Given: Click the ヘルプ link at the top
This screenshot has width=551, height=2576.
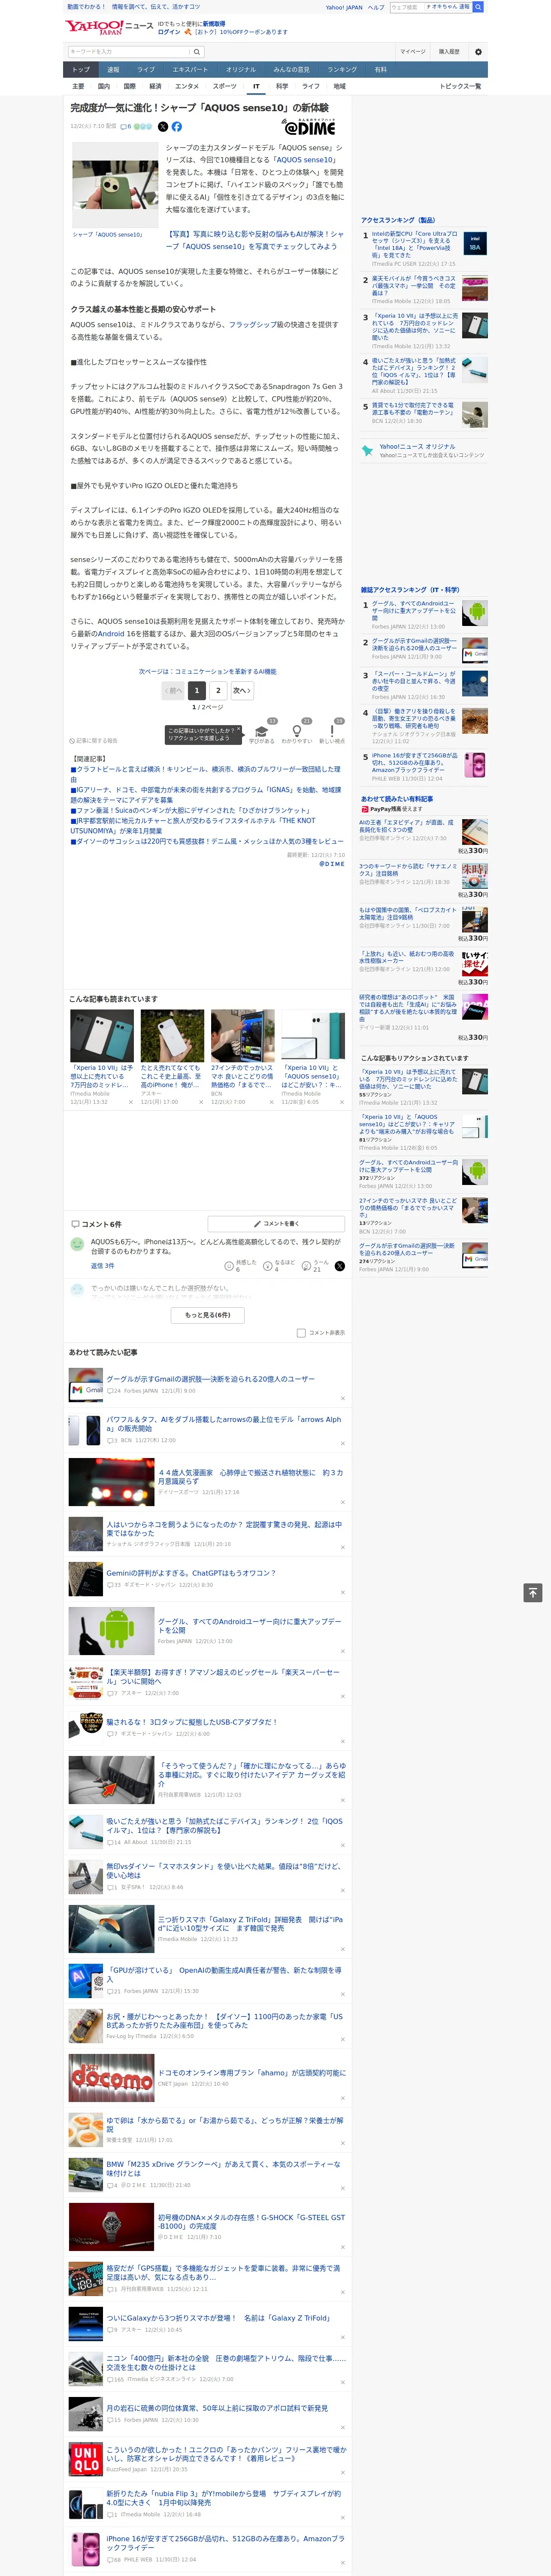Looking at the screenshot, I should tap(376, 7).
